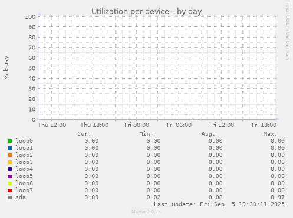
Task: Click the 100 y-axis tick label
Action: 30,16
